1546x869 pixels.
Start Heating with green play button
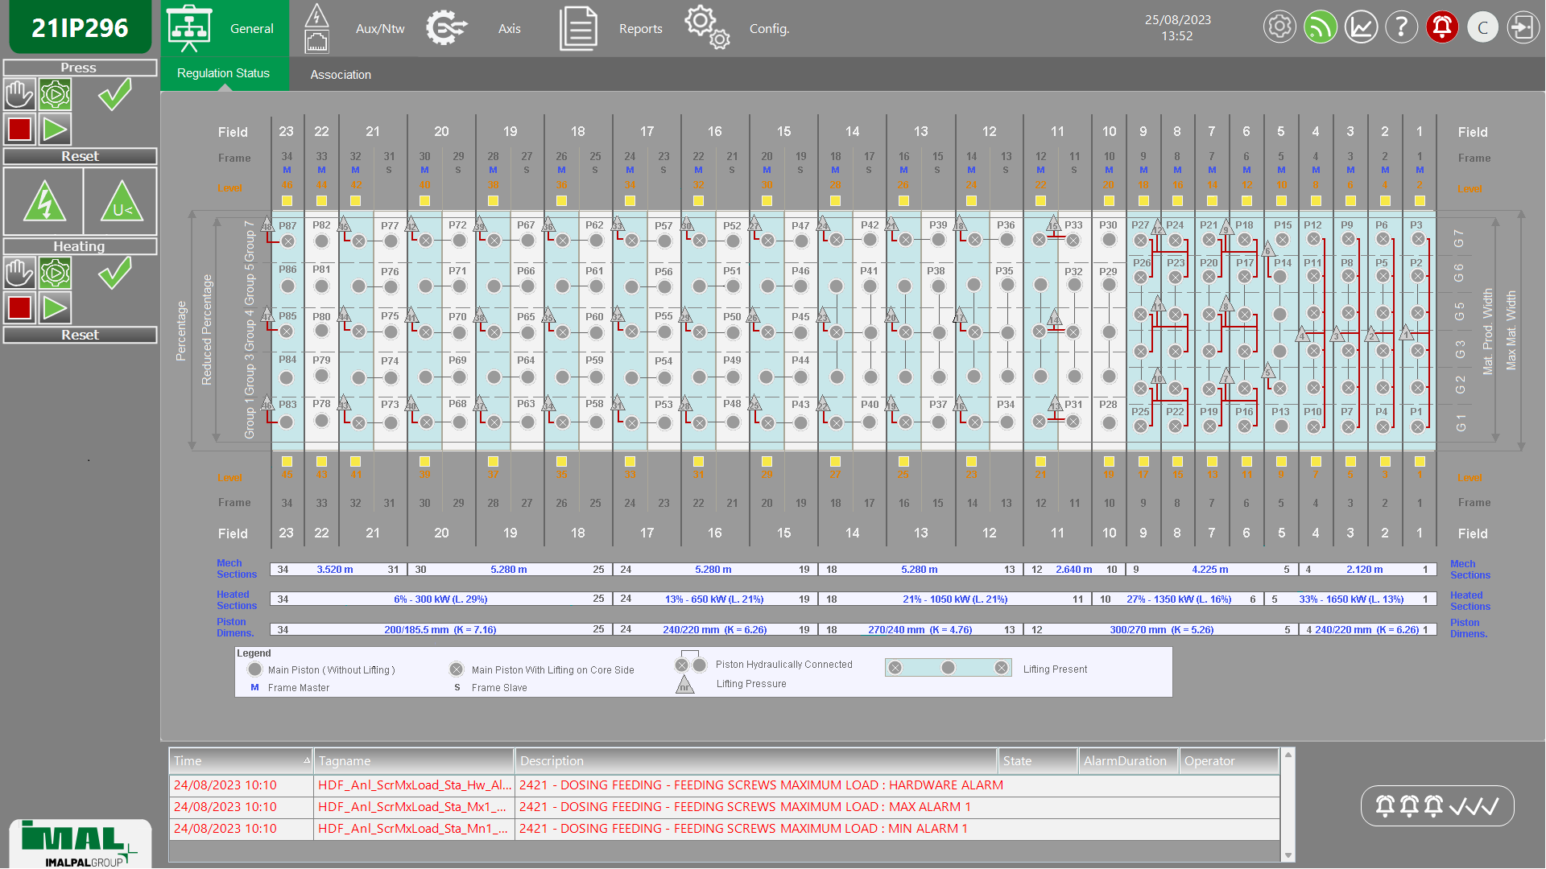[x=56, y=308]
